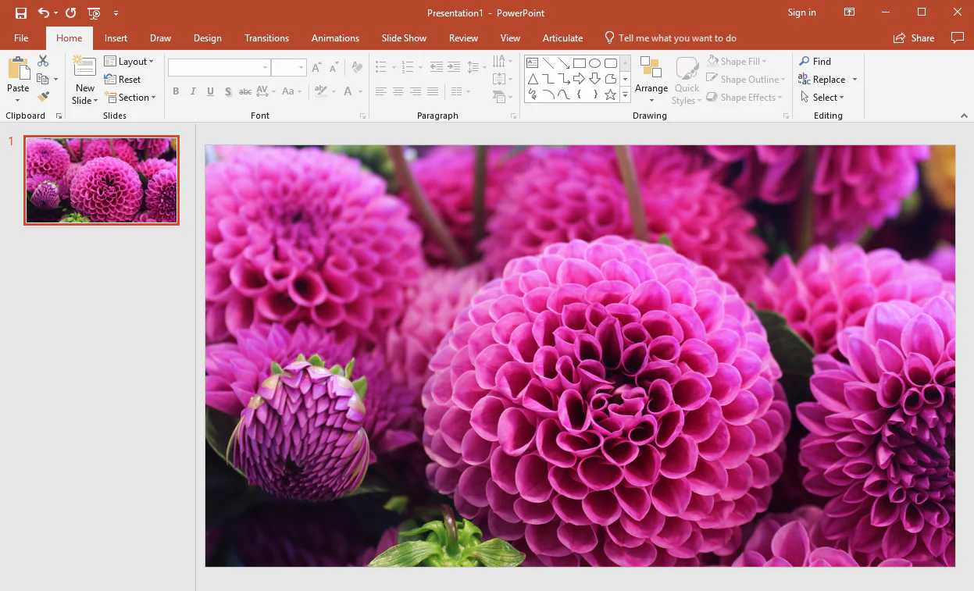The width and height of the screenshot is (974, 591).
Task: Click the Find button
Action: (x=815, y=61)
